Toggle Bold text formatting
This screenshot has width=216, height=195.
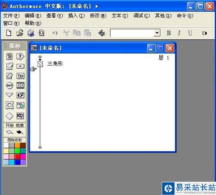(169, 33)
